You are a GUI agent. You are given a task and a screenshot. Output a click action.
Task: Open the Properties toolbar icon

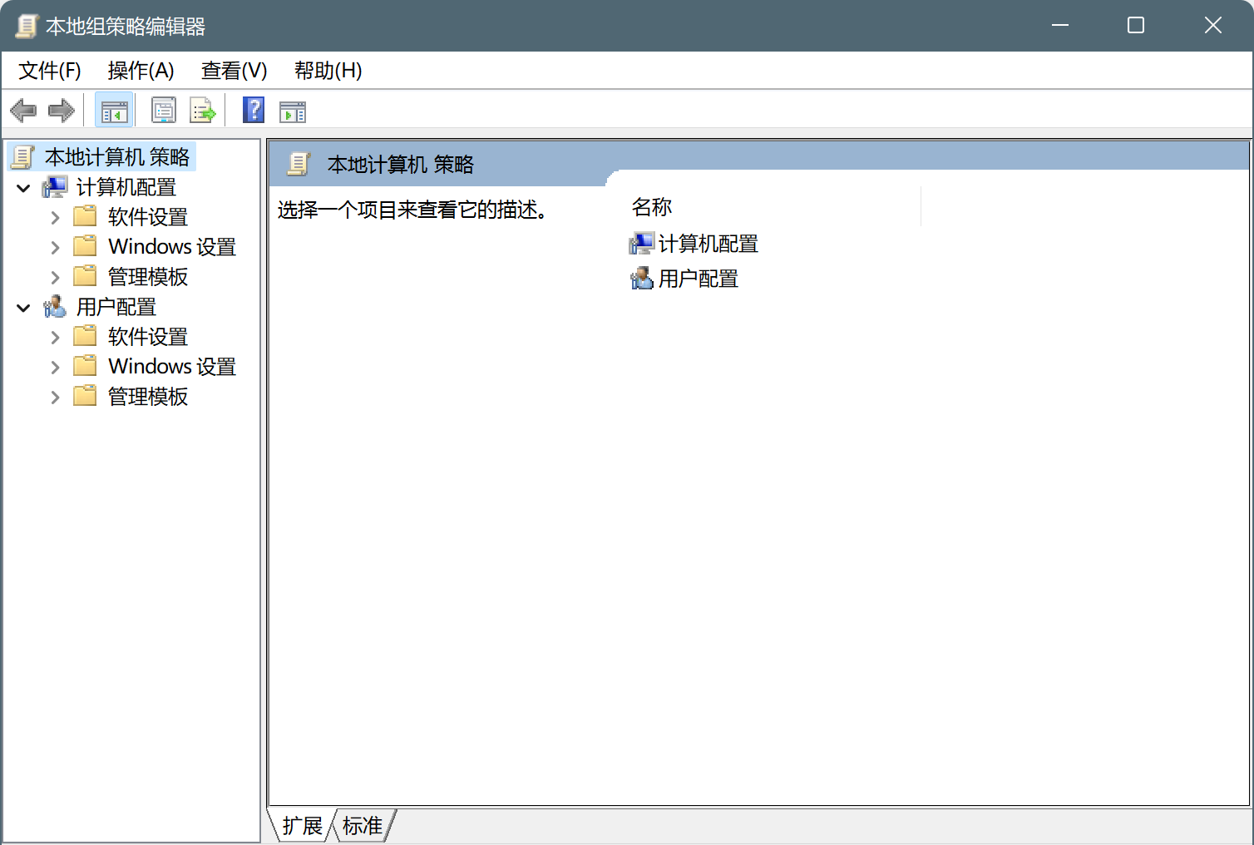click(163, 111)
